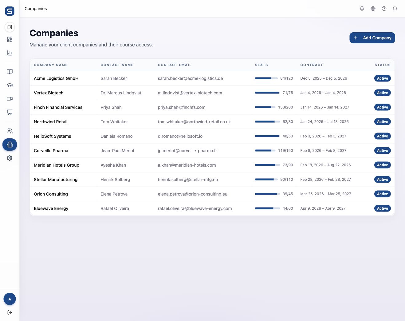Image resolution: width=405 pixels, height=321 pixels.
Task: Click contact Priya Shah
Action: [111, 107]
